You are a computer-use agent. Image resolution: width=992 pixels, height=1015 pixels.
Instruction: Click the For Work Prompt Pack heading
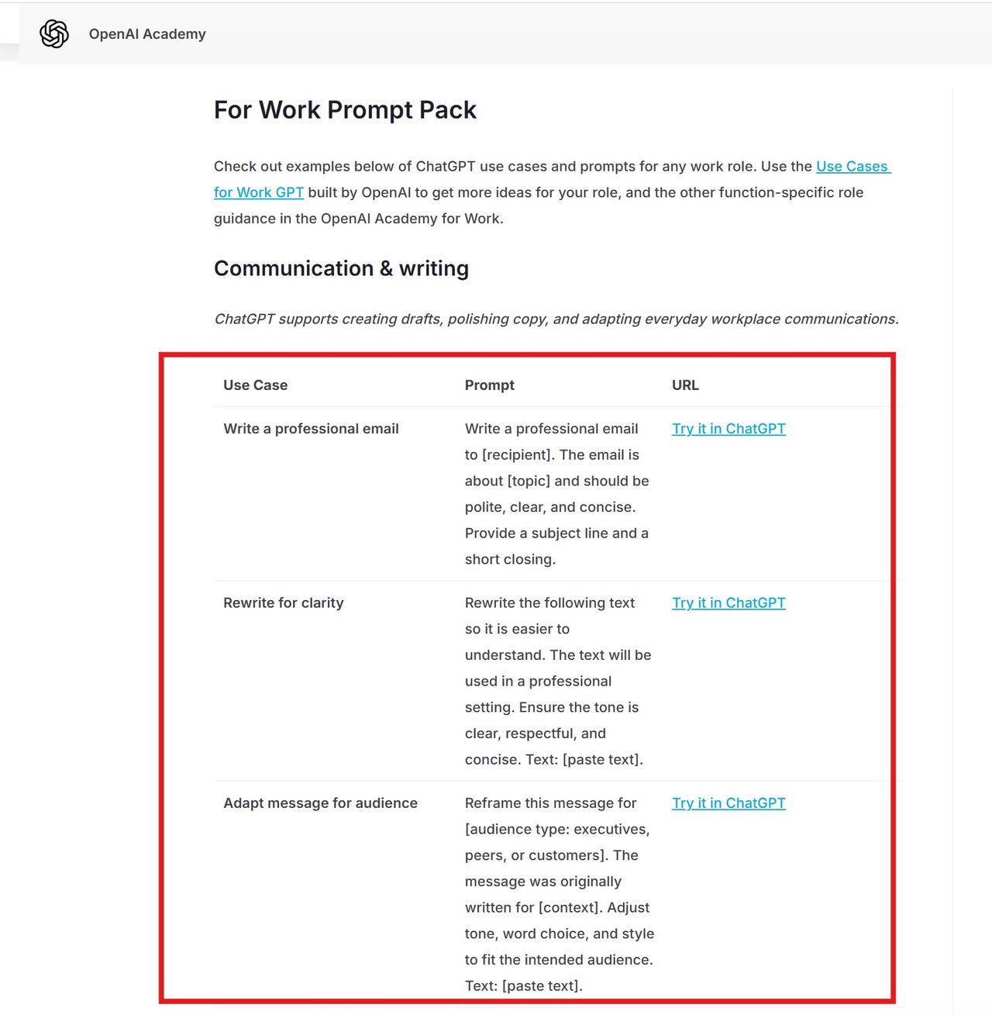345,110
